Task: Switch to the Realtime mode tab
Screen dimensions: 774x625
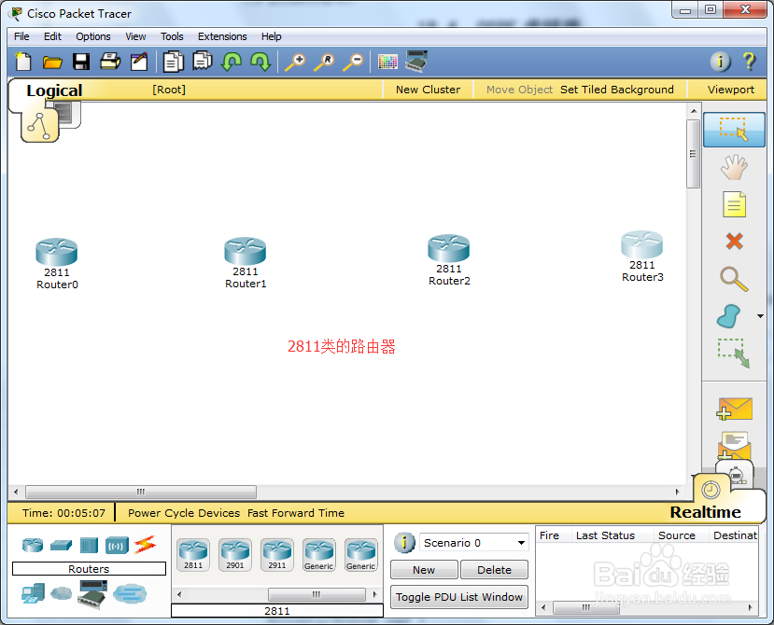Action: coord(706,512)
